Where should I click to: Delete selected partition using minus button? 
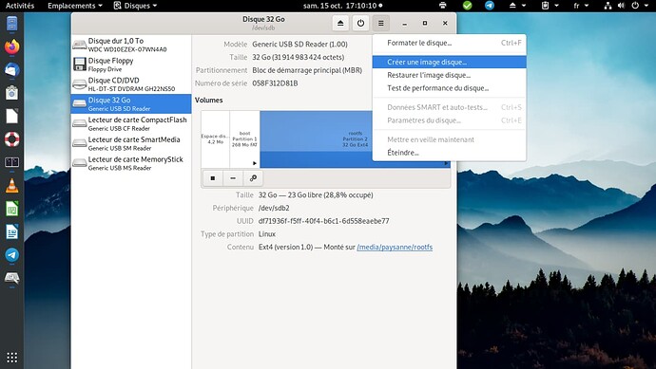coord(233,178)
